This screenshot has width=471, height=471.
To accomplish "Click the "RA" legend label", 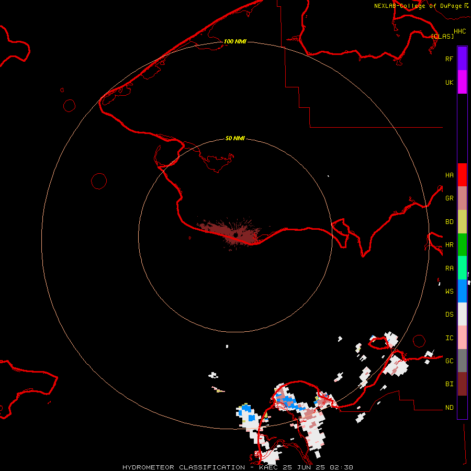I will pos(450,268).
